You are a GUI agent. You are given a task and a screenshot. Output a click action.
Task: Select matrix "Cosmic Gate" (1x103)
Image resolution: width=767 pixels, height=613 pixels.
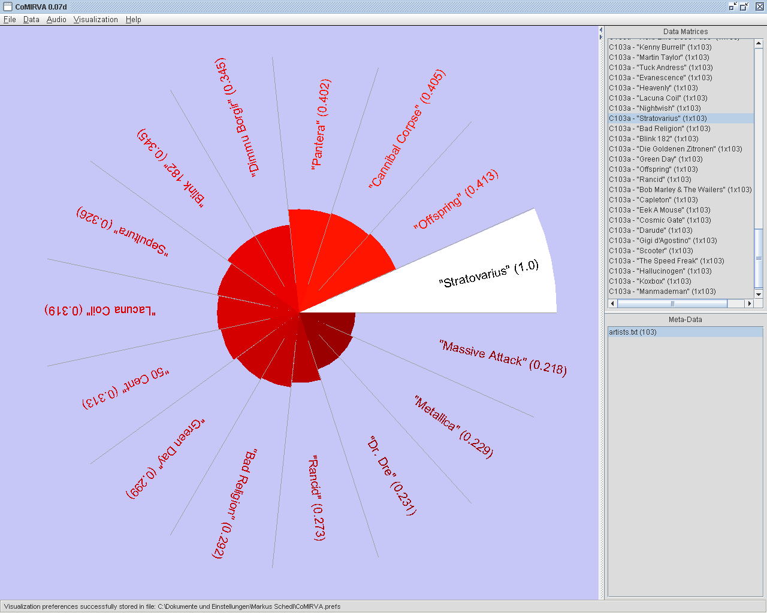(x=681, y=220)
